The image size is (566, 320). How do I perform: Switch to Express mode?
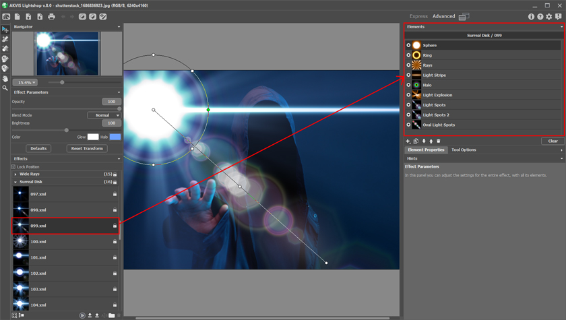418,16
